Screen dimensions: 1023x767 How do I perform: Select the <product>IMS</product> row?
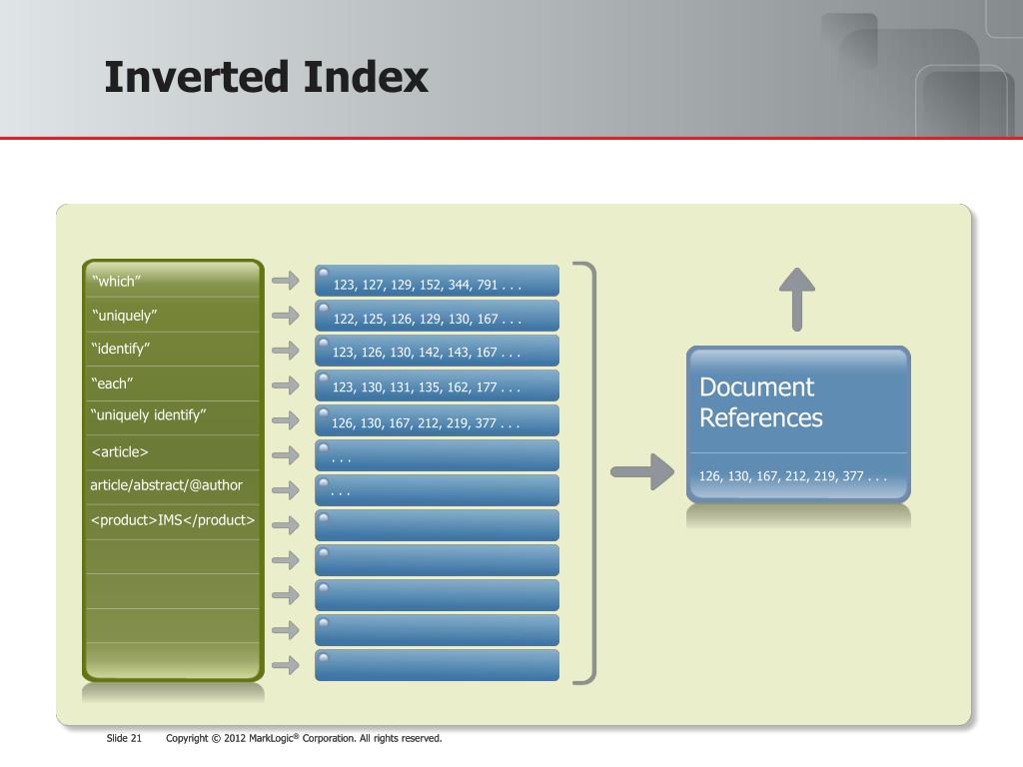[173, 521]
